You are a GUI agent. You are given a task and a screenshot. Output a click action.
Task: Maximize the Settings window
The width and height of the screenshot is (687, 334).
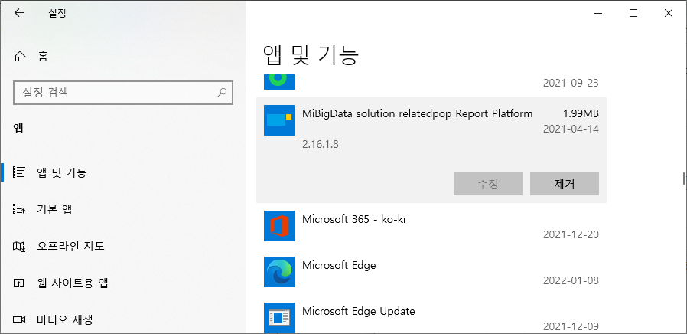point(633,13)
